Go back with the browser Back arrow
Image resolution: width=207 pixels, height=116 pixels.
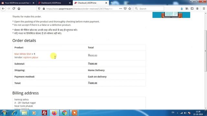[3, 9]
